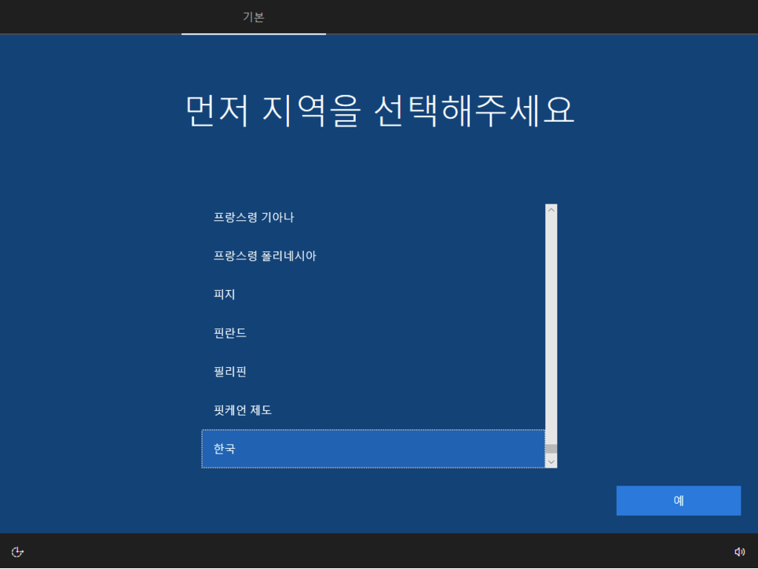Confirm region with the 예 button

click(678, 501)
